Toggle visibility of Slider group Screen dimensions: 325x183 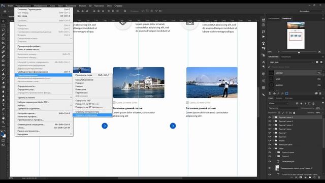pyautogui.click(x=270, y=148)
